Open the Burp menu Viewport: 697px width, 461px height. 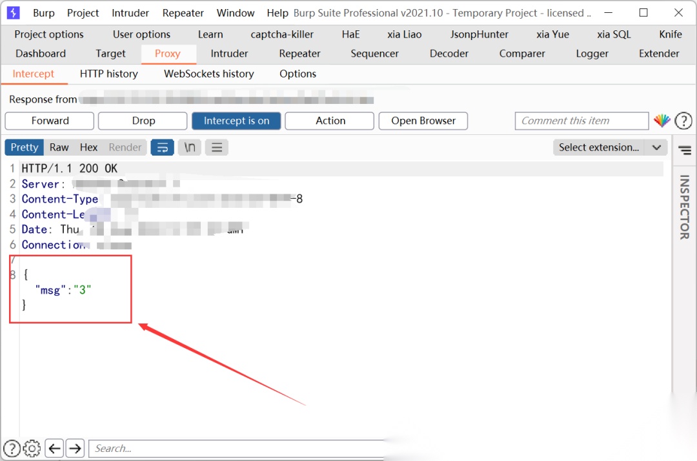(x=44, y=14)
